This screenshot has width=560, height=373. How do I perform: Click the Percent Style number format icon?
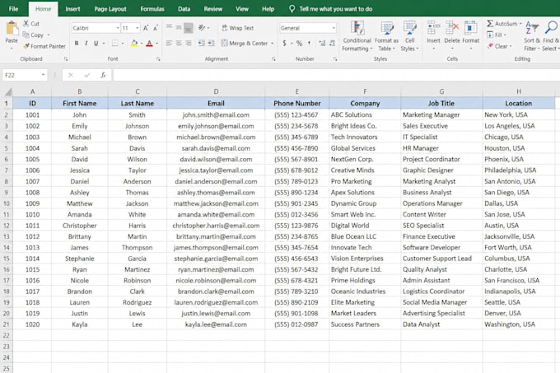point(299,43)
